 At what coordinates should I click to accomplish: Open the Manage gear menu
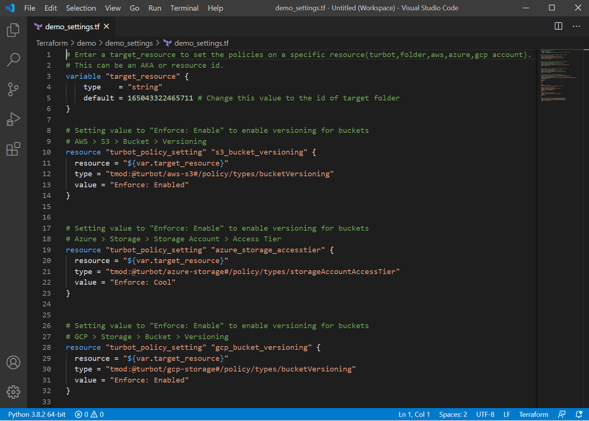[x=13, y=392]
